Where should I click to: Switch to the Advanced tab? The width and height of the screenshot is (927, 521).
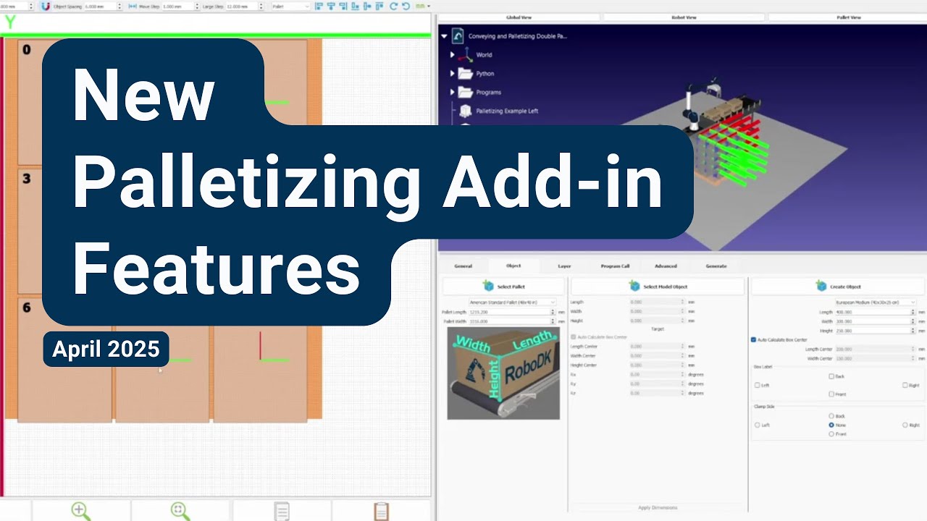point(666,266)
